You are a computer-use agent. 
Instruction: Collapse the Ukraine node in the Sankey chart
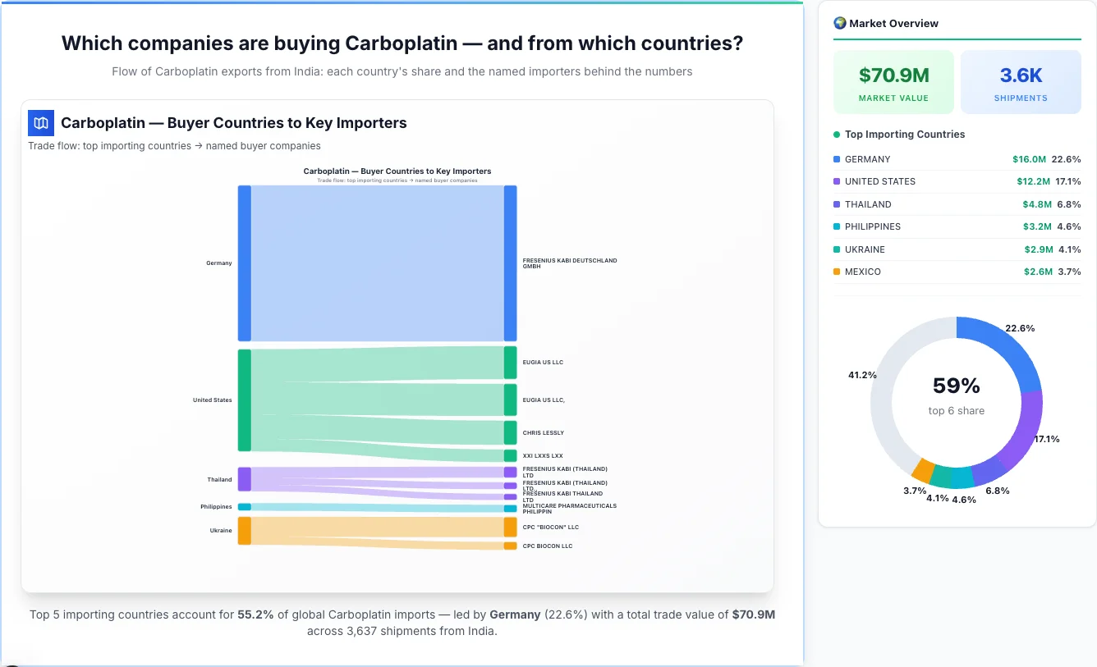(243, 530)
